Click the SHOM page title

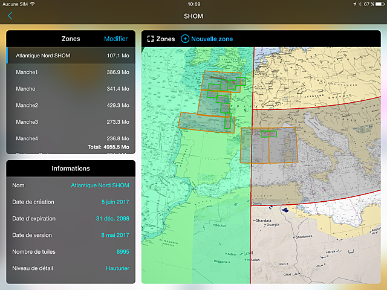193,16
